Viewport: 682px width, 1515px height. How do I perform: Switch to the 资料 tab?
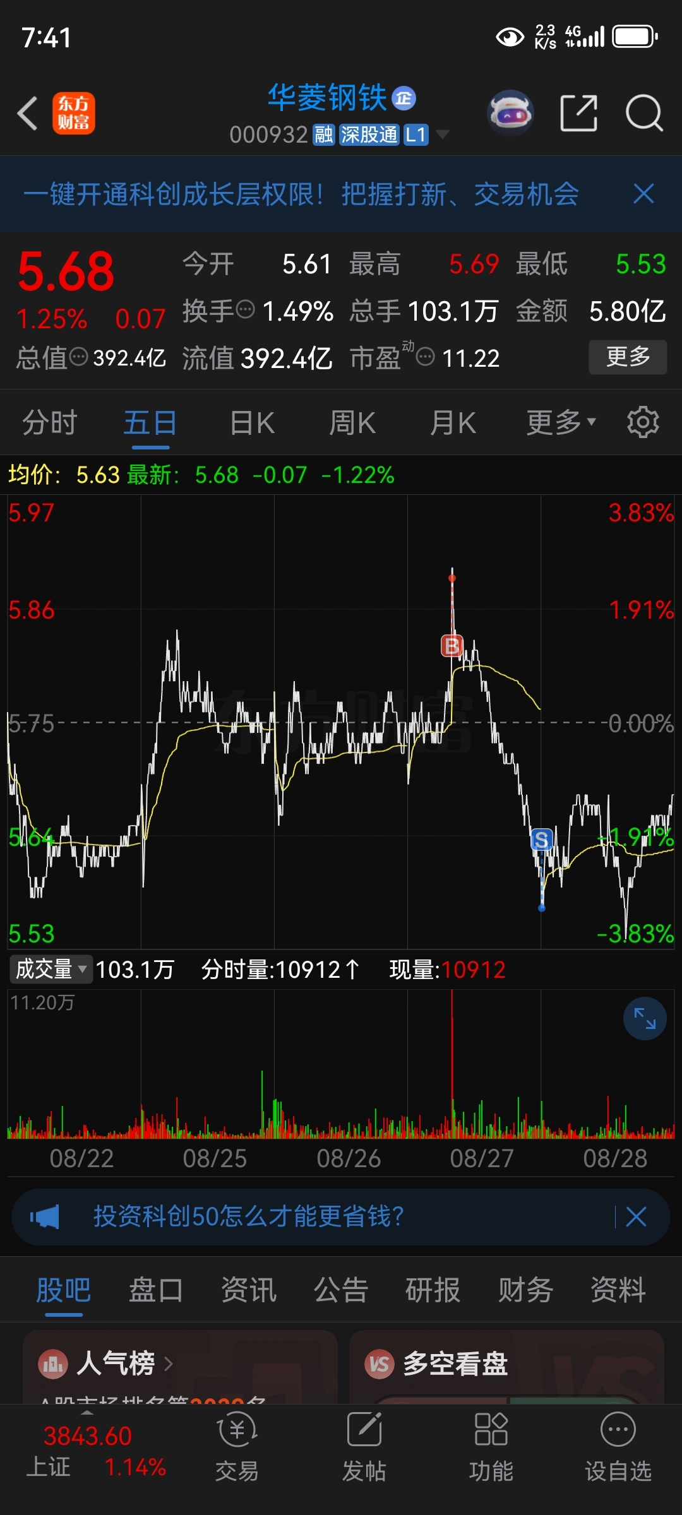coord(618,1290)
